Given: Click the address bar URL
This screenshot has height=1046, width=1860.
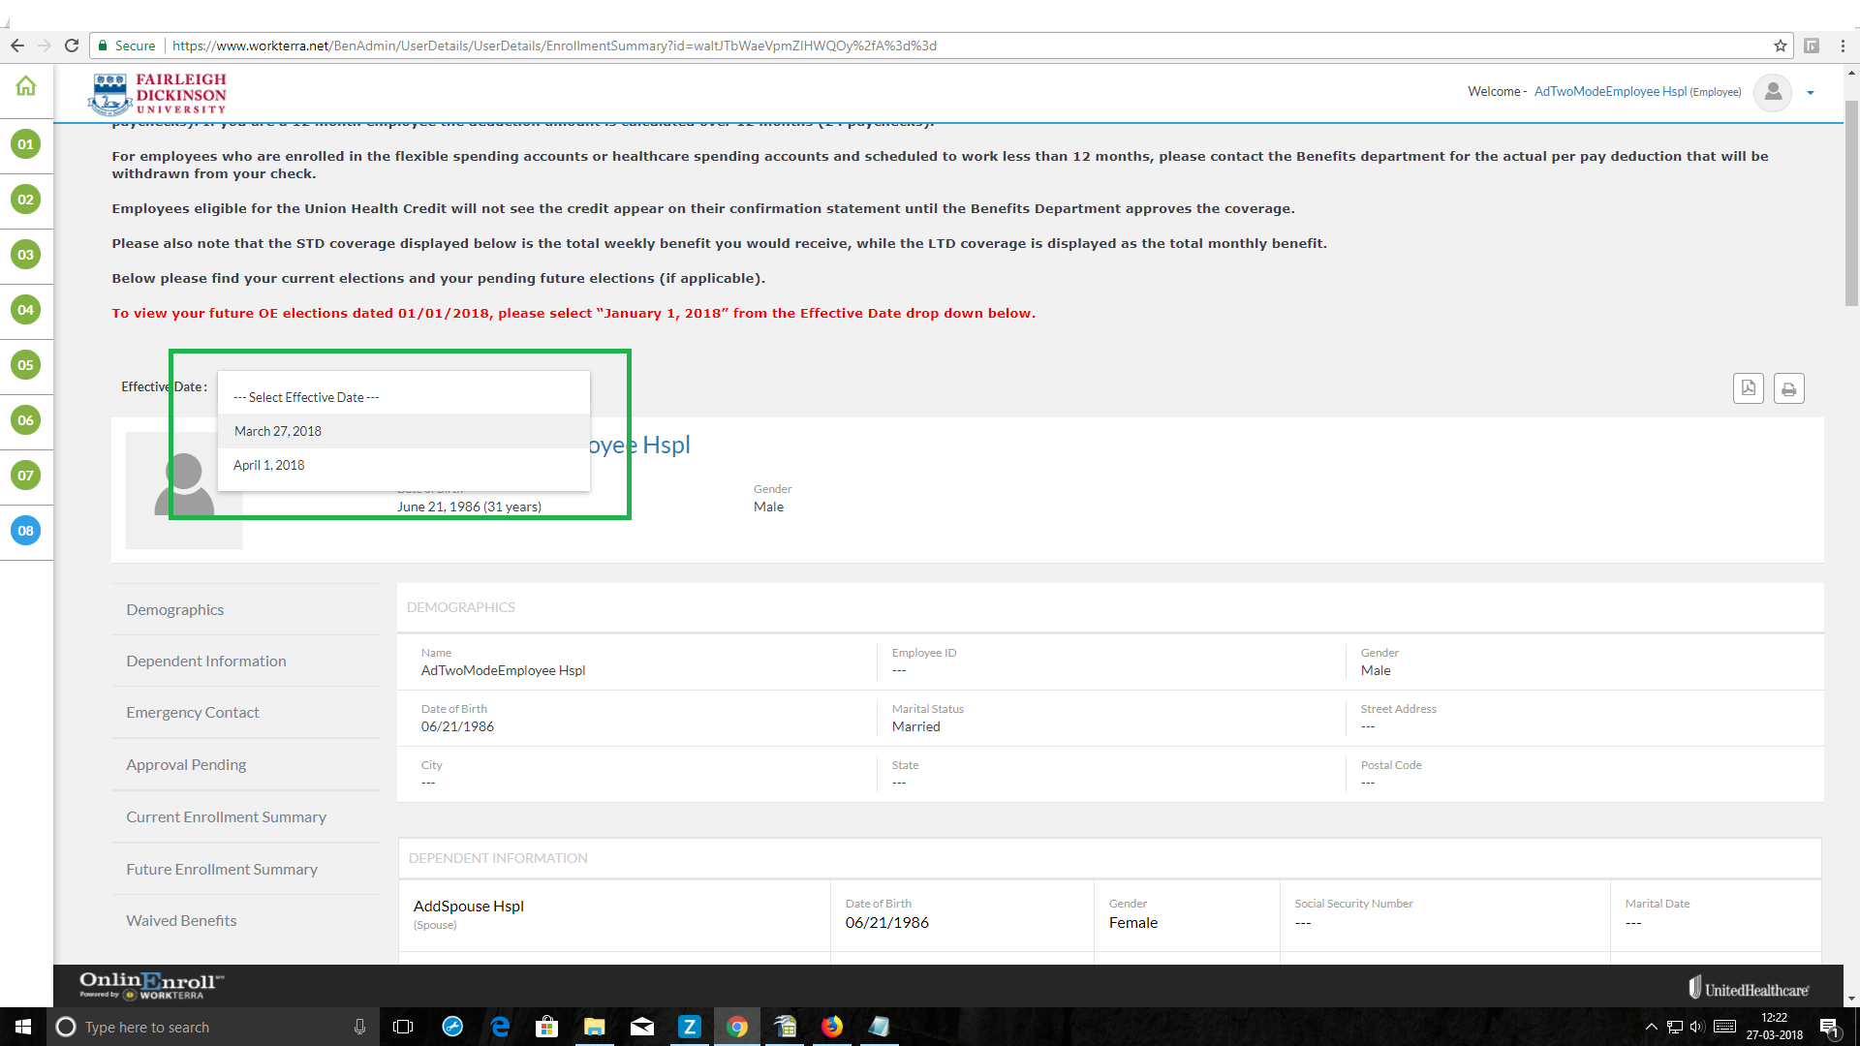Looking at the screenshot, I should coord(554,46).
